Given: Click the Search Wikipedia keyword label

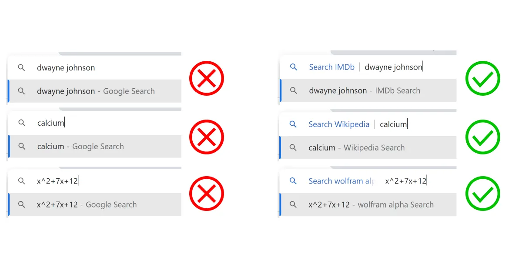Looking at the screenshot, I should click(x=339, y=124).
